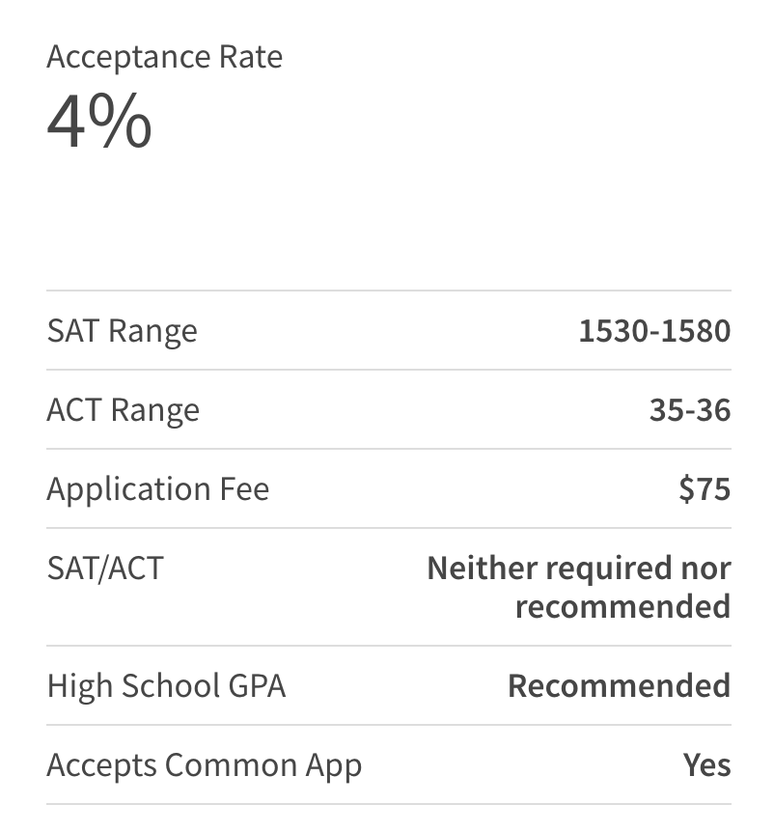Click the word 'Rate' in the heading
Image resolution: width=774 pixels, height=832 pixels.
251,57
